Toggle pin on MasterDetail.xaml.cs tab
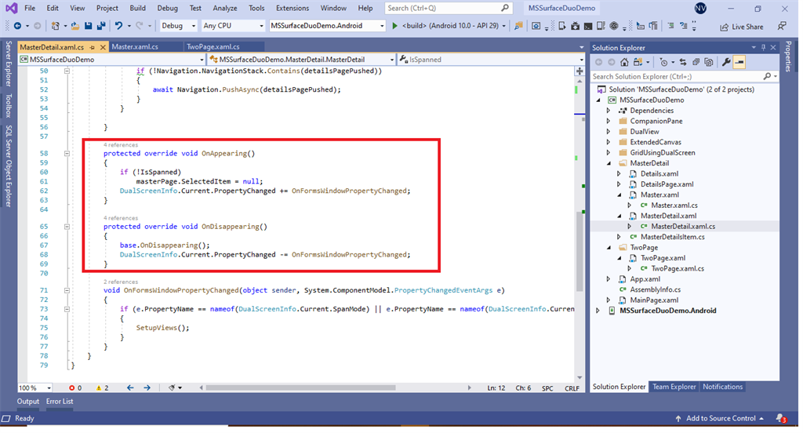Screen dimensions: 803x433 tap(93, 47)
